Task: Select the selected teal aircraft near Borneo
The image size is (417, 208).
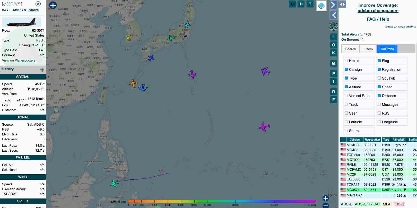Action: tap(114, 183)
